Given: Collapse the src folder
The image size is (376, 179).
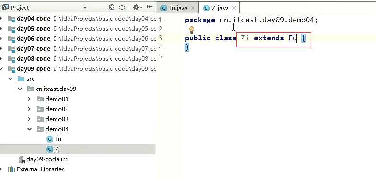Looking at the screenshot, I should coord(11,78).
